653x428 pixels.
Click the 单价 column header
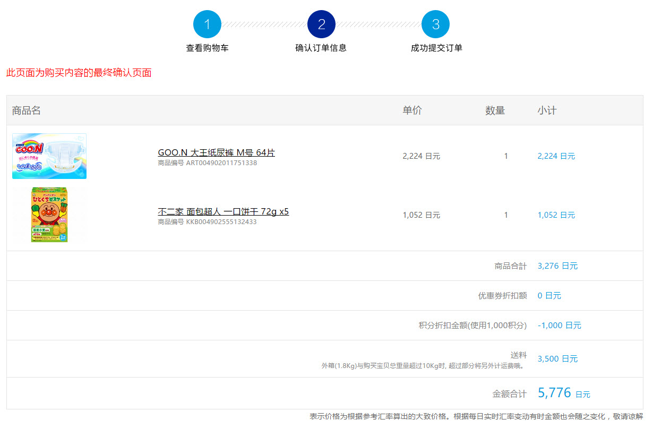[x=413, y=110]
